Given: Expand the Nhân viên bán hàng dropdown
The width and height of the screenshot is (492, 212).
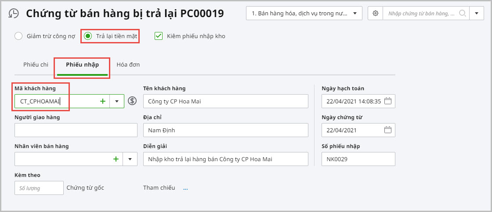Looking at the screenshot, I should (x=130, y=159).
